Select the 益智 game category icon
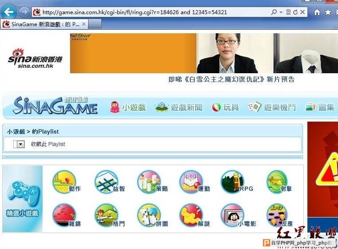The image size is (338, 249). [110, 182]
